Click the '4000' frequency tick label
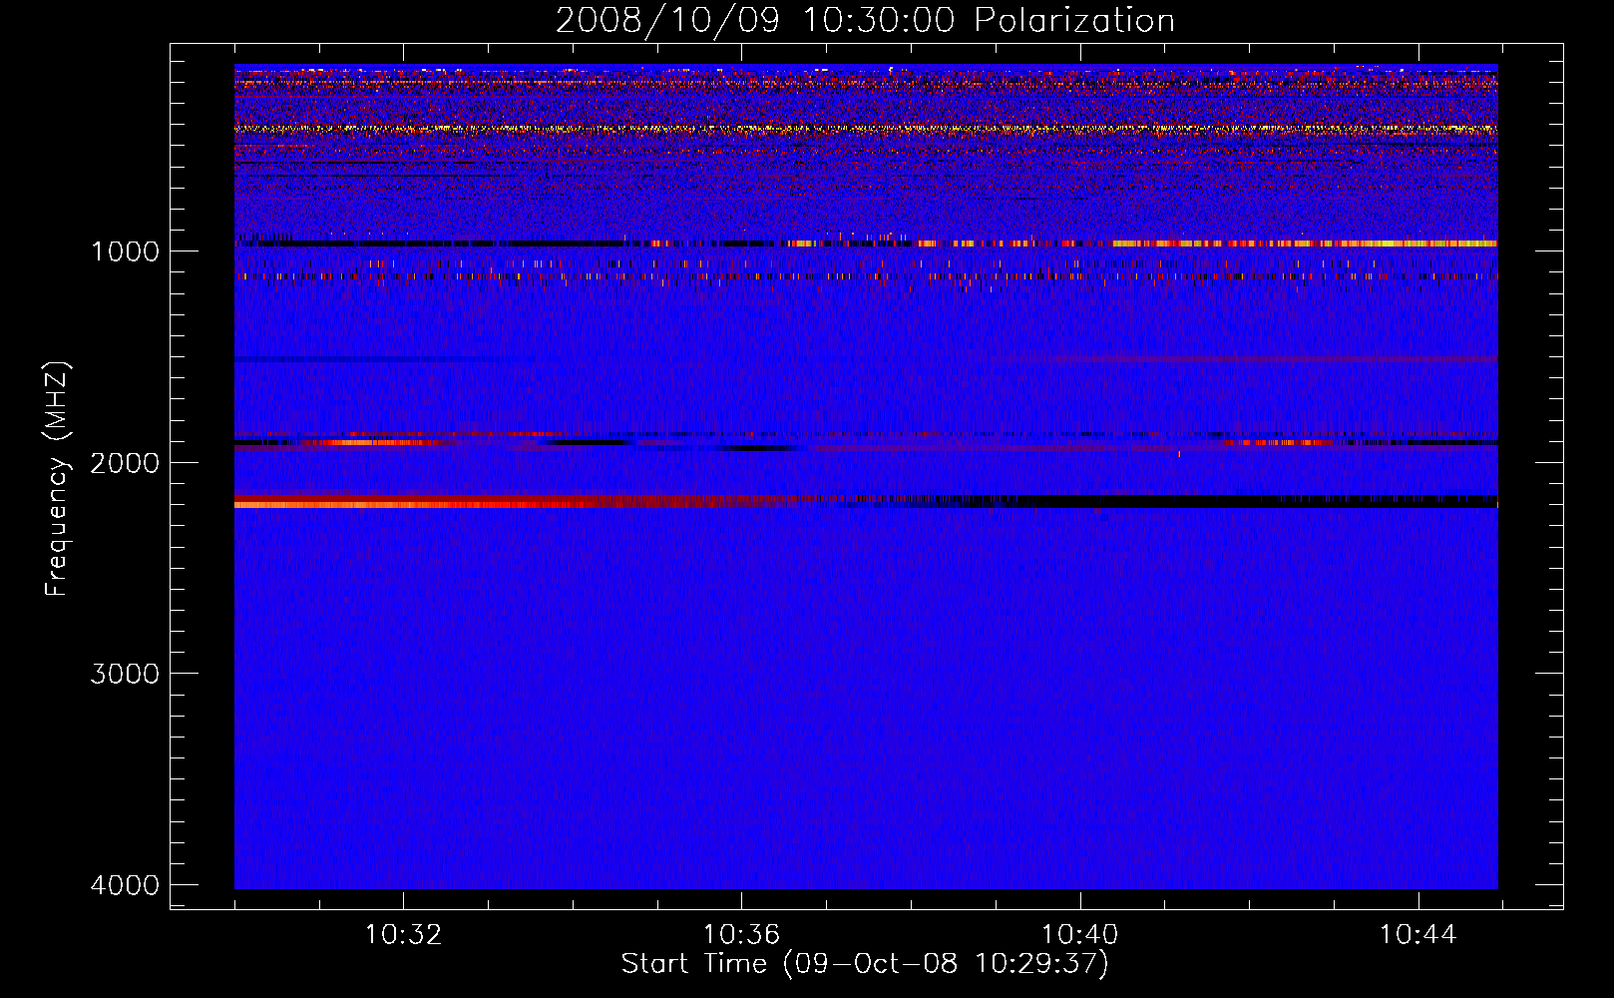The height and width of the screenshot is (998, 1614). pyautogui.click(x=125, y=885)
